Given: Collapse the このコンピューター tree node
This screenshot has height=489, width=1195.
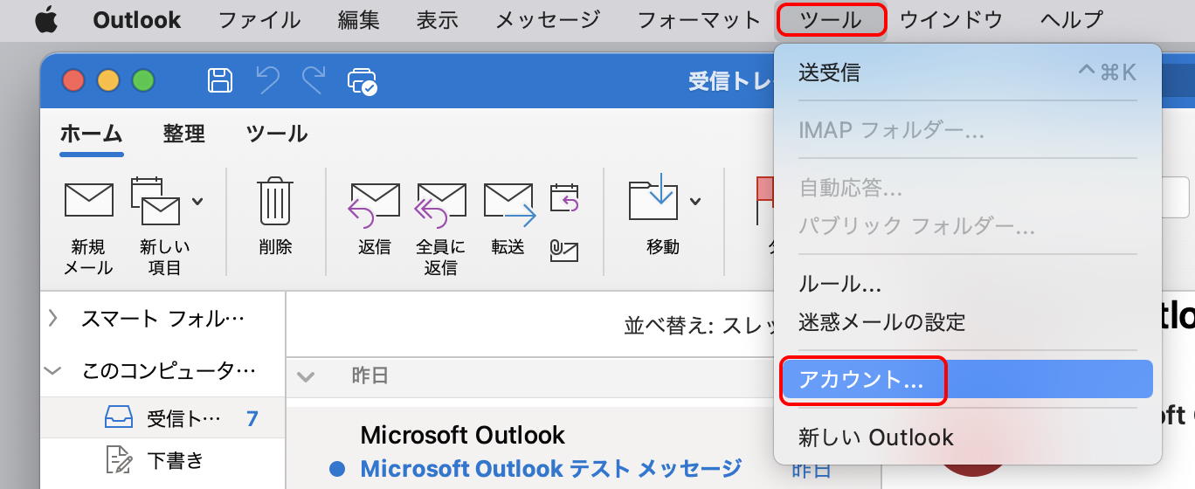Looking at the screenshot, I should coord(53,371).
